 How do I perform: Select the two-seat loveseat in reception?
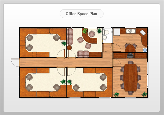(83, 54)
